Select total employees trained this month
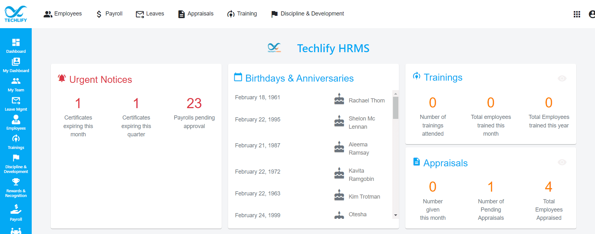Image resolution: width=595 pixels, height=234 pixels. click(x=491, y=103)
